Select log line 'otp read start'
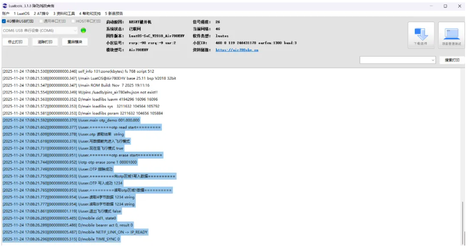The image size is (468, 248). tap(82, 127)
